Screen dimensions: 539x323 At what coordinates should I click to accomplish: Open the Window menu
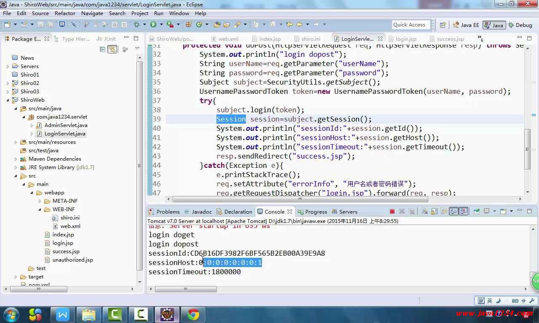coord(179,13)
